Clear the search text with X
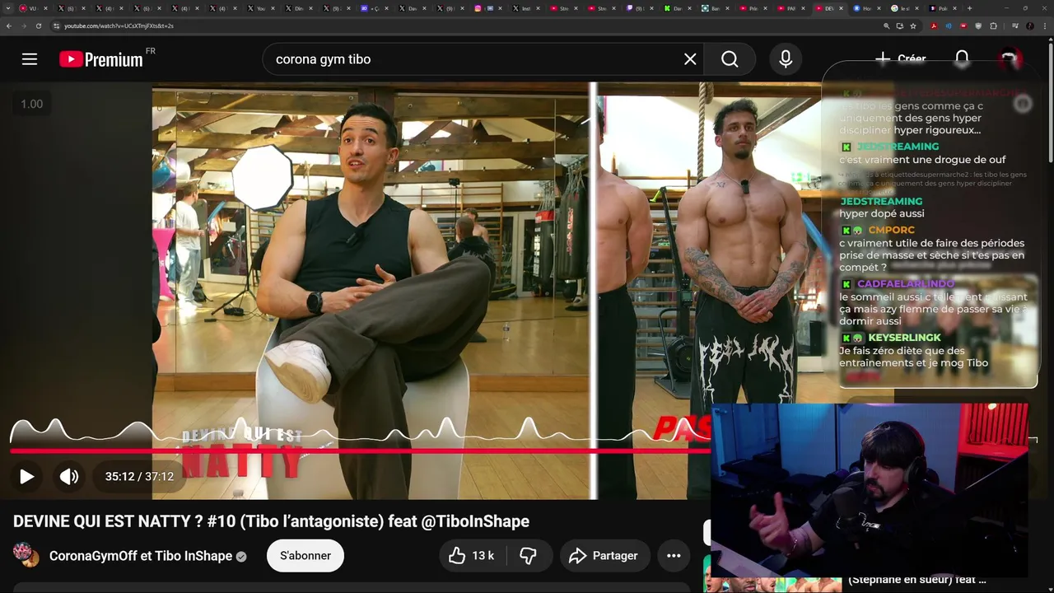1054x593 pixels. (x=690, y=59)
